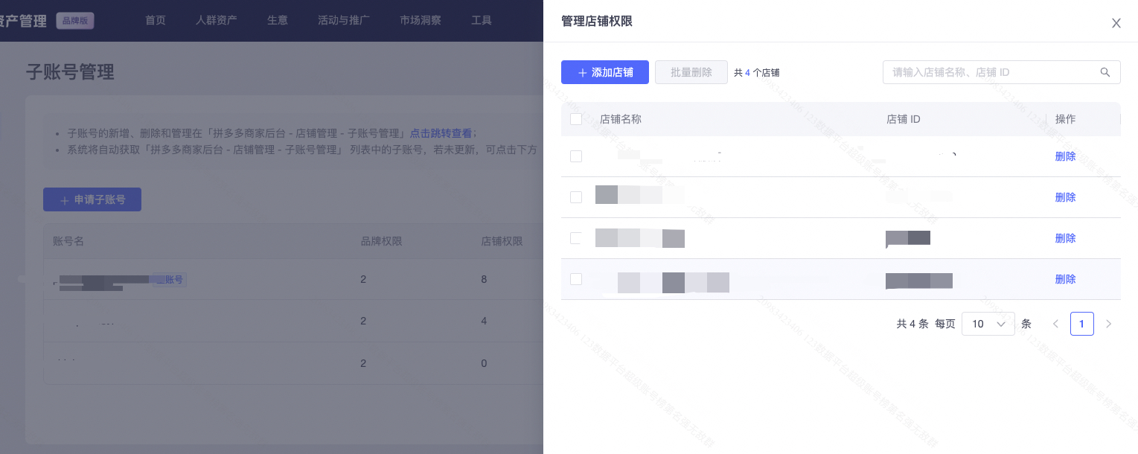1138x454 pixels.
Task: Close the 管理店铺权限 panel
Action: click(1116, 23)
